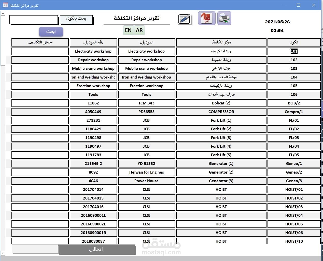The image size is (323, 261).
Task: Select the Compro/1 code cell
Action: (x=294, y=112)
